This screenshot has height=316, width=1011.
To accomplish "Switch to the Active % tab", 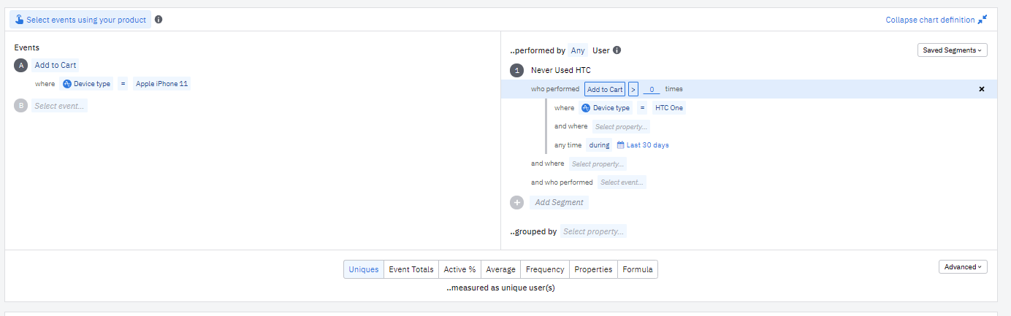I will (460, 269).
